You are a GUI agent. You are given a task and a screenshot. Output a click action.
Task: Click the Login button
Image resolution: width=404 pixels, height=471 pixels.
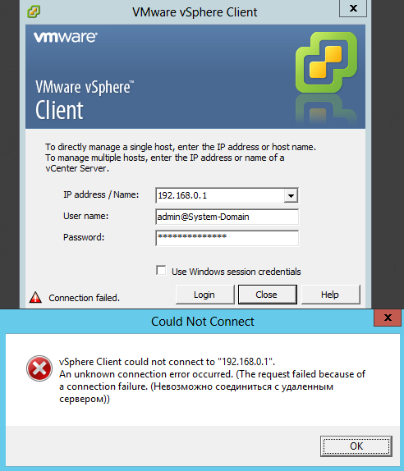point(204,295)
